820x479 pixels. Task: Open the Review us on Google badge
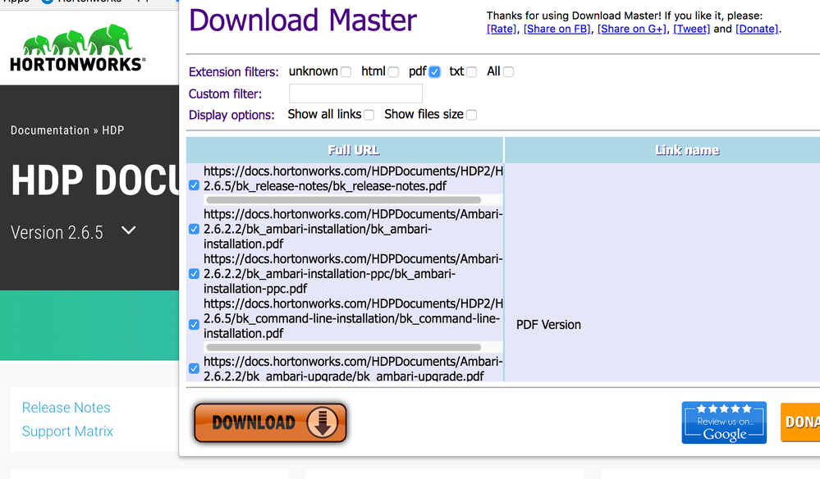(724, 422)
